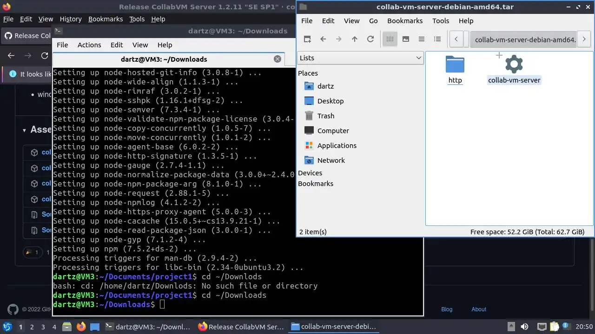595x334 pixels.
Task: Switch to workspace 3
Action: click(x=43, y=327)
